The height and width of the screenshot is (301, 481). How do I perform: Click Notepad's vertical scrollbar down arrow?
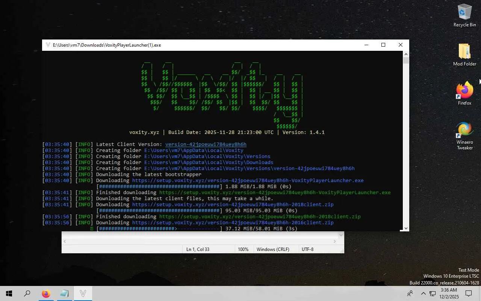point(341,235)
